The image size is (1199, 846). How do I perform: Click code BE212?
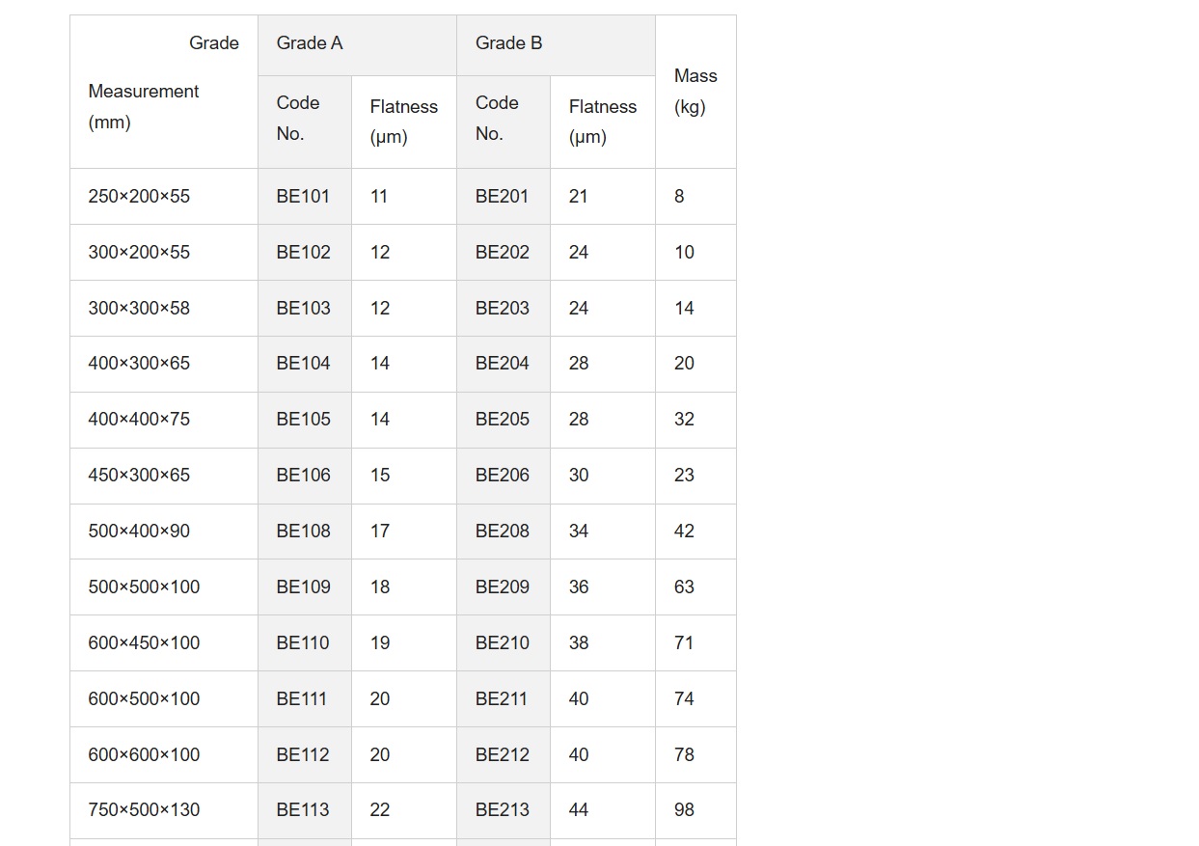pyautogui.click(x=504, y=754)
